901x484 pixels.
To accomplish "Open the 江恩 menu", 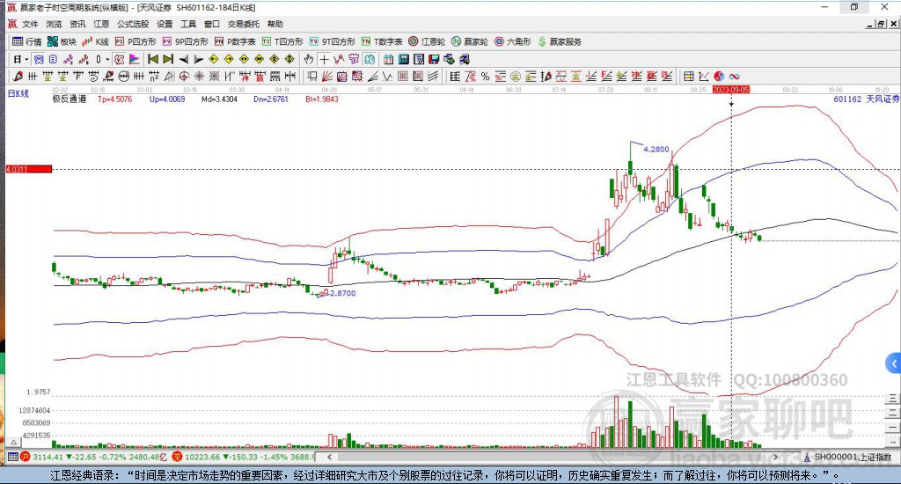I will click(101, 24).
